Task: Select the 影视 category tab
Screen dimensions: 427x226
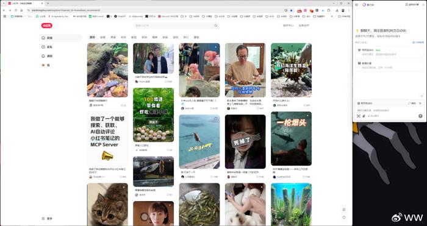Action: pos(134,37)
